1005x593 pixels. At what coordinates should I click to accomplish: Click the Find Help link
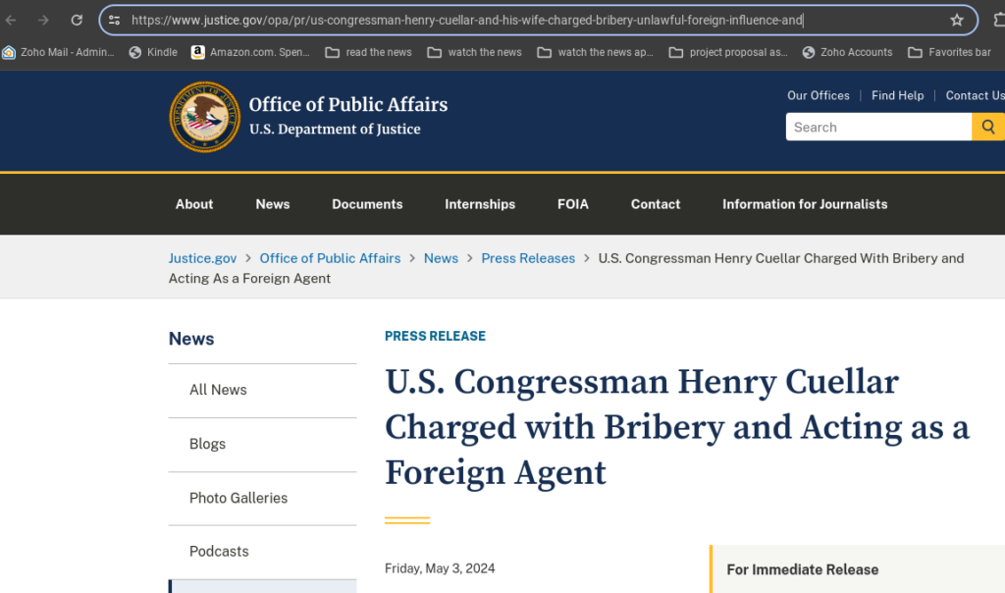897,95
